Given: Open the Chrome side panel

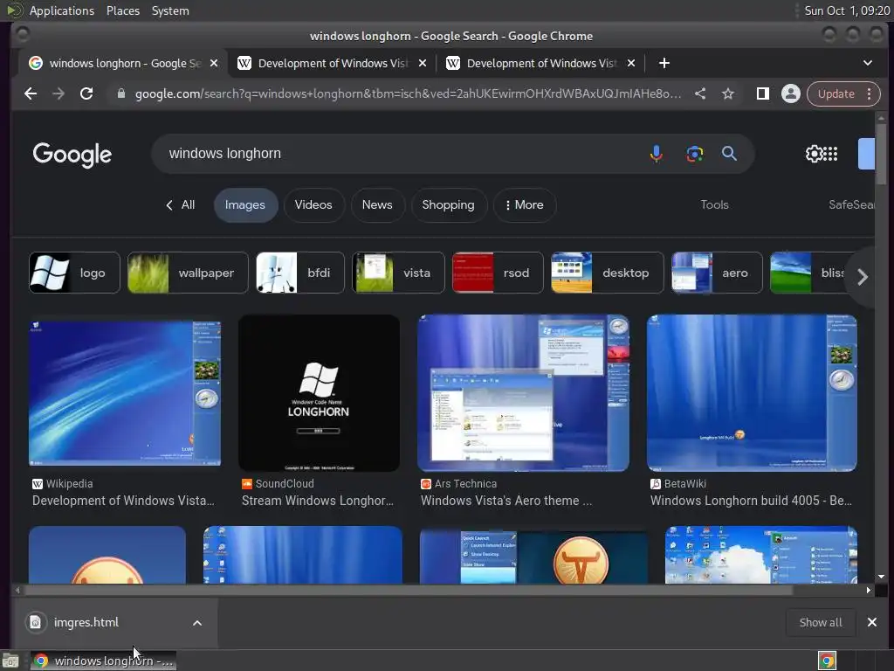Looking at the screenshot, I should point(763,93).
